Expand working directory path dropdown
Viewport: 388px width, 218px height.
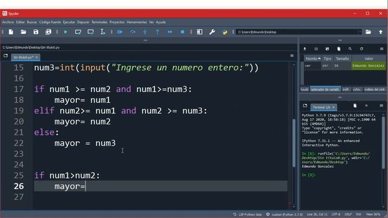coord(360,32)
